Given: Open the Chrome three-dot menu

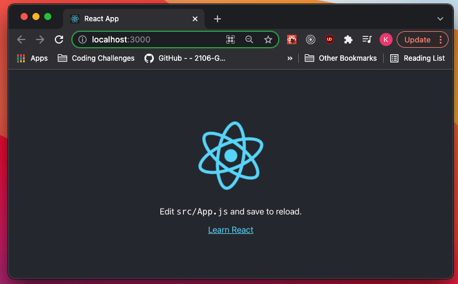Looking at the screenshot, I should pyautogui.click(x=440, y=39).
